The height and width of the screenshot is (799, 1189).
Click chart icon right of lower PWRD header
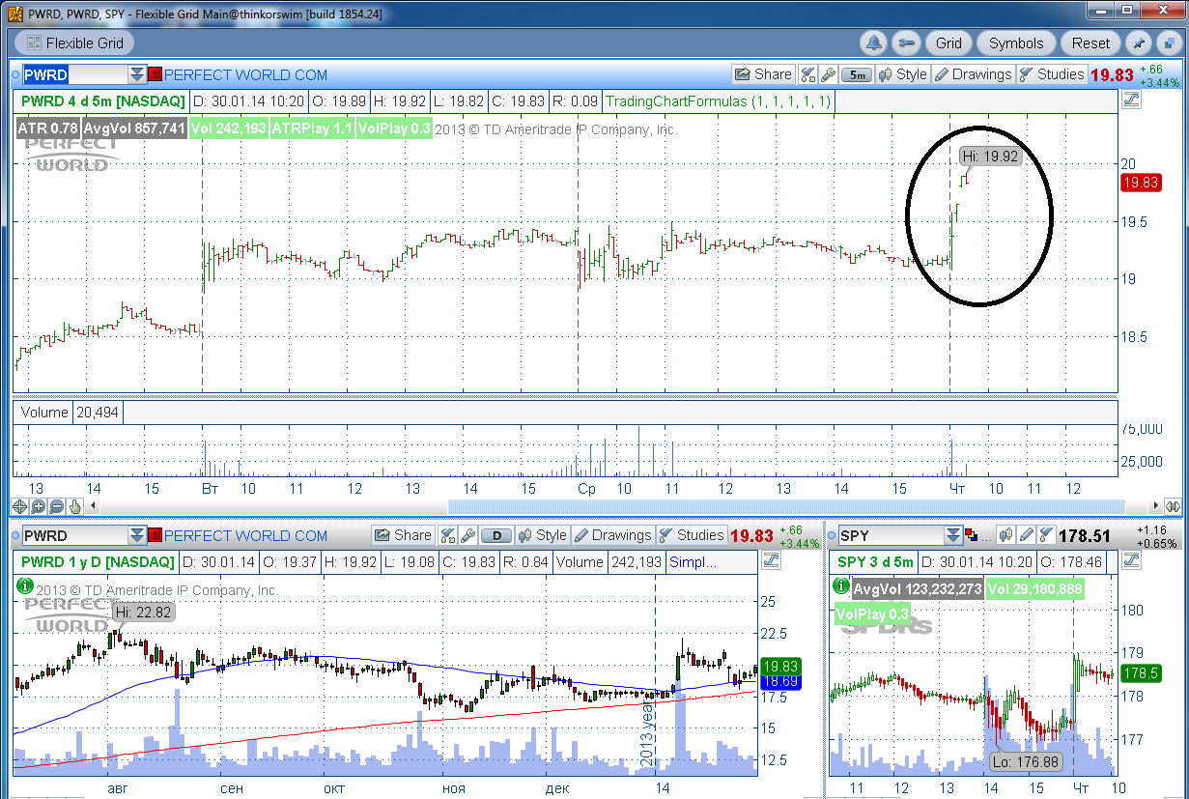click(x=770, y=560)
